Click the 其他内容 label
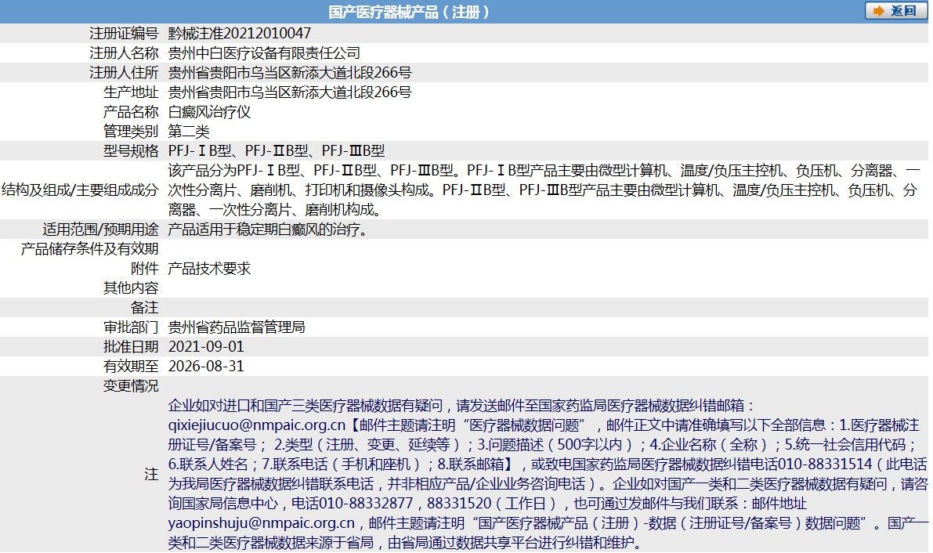This screenshot has height=553, width=933. [131, 288]
